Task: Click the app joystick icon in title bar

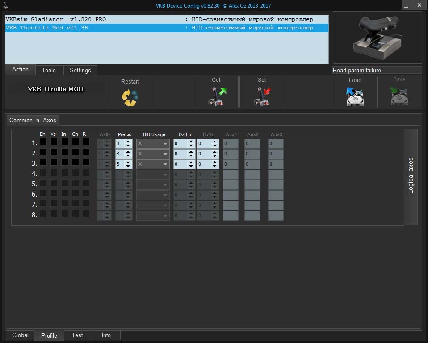Action: click(x=5, y=5)
